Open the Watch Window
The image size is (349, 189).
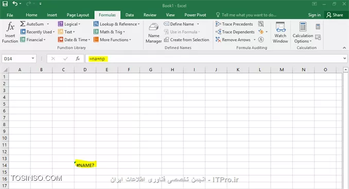click(280, 32)
